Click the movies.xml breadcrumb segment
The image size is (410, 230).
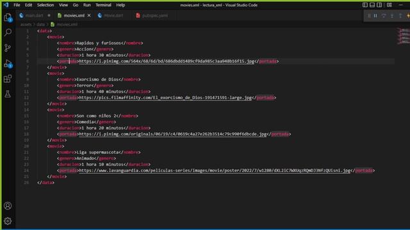point(67,24)
